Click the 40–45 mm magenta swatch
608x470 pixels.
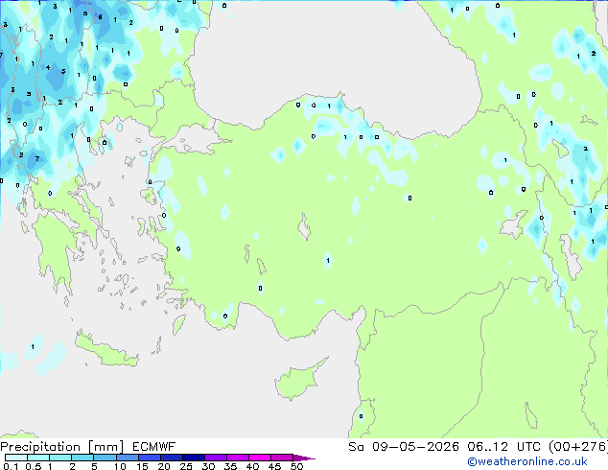pyautogui.click(x=260, y=458)
